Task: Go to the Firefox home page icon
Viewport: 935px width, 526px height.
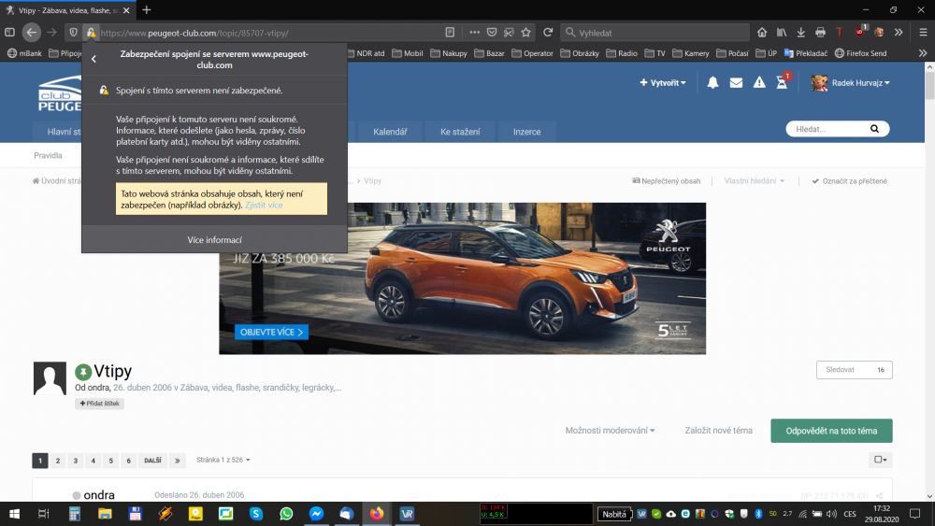Action: pos(762,33)
